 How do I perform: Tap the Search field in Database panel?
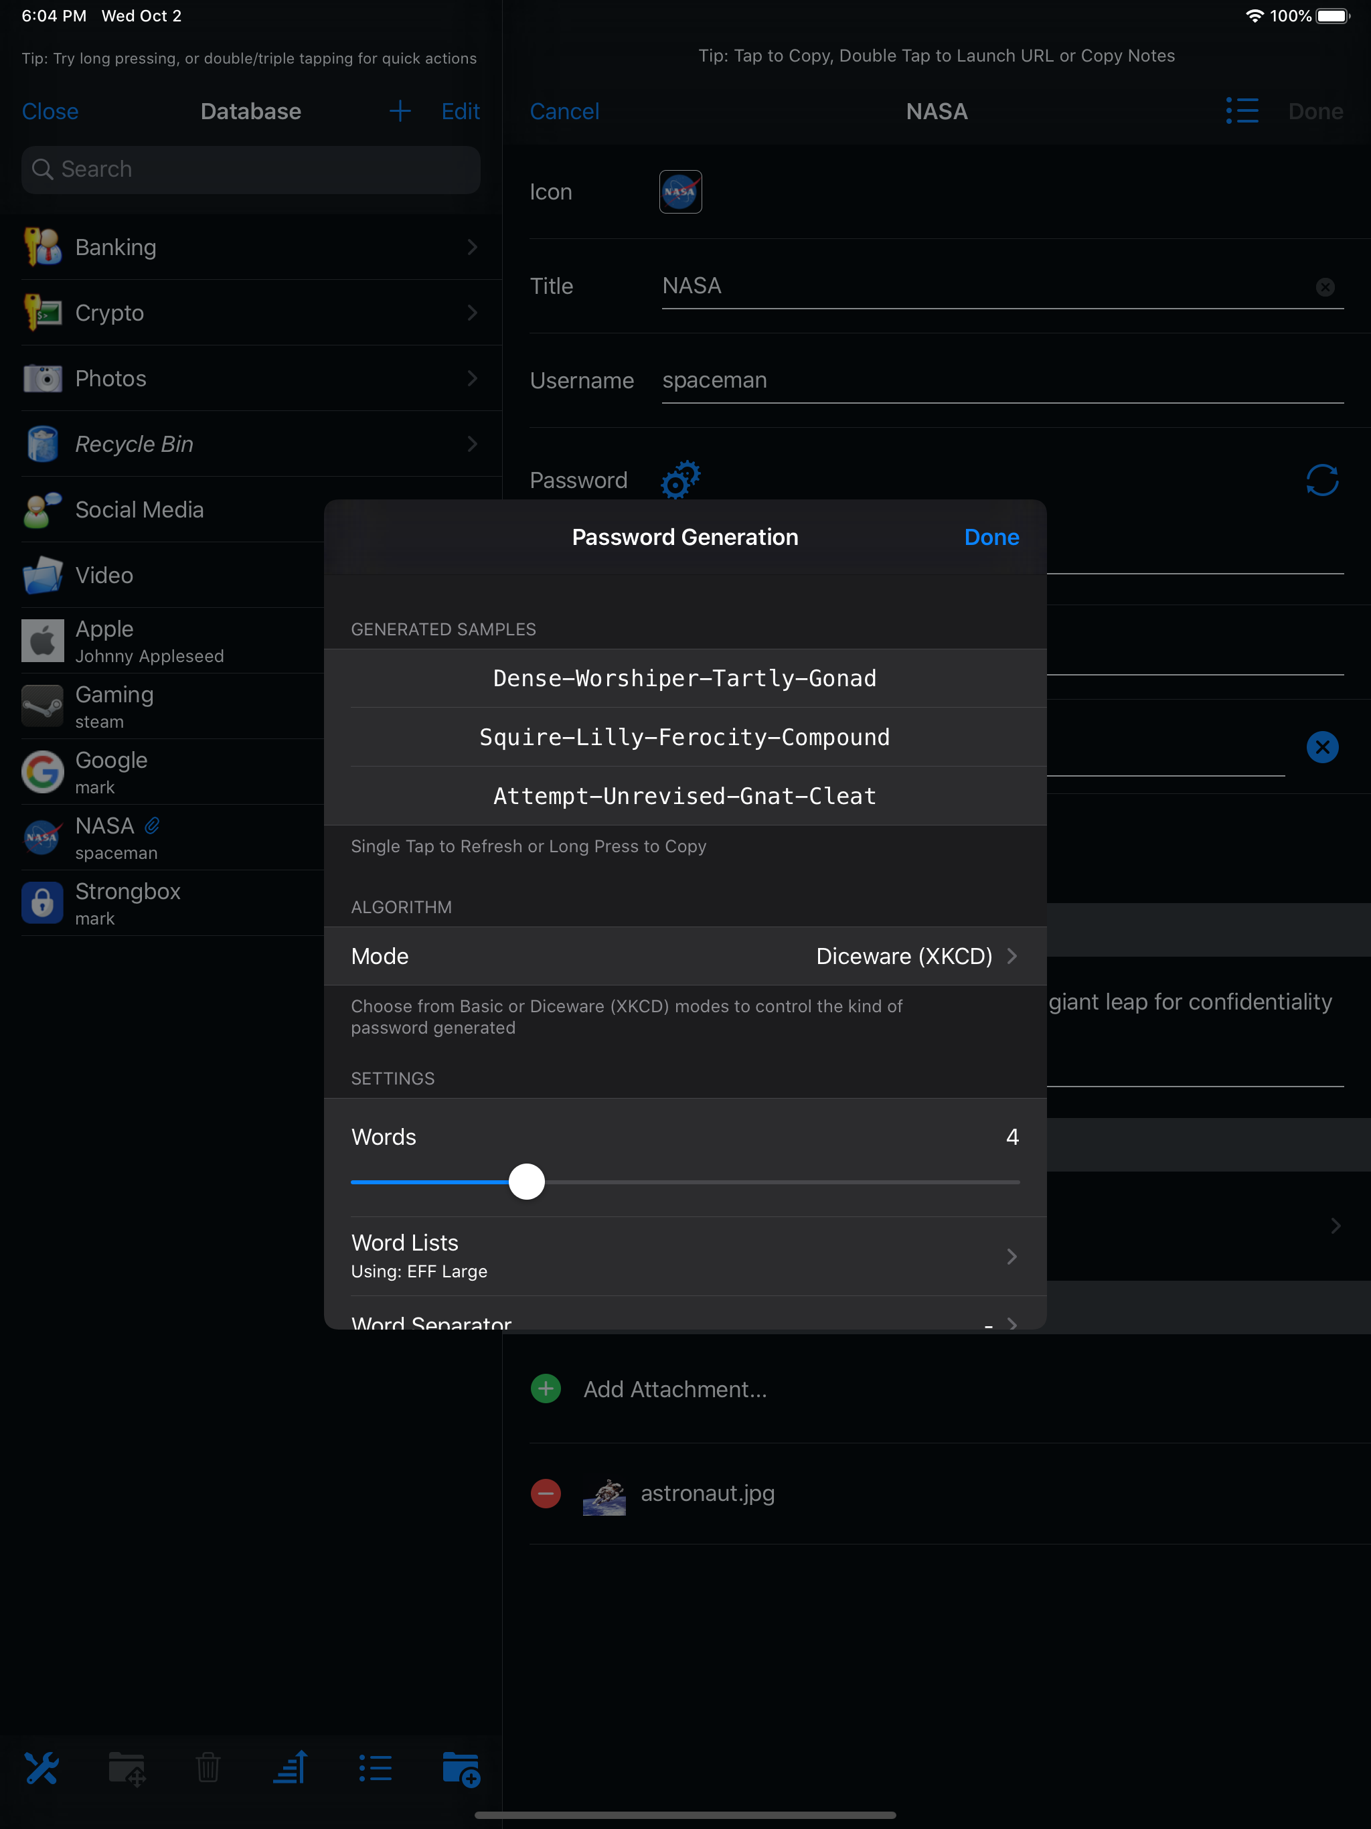pyautogui.click(x=250, y=169)
